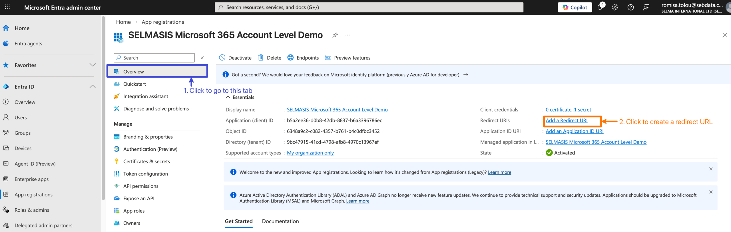731x232 pixels.
Task: Collapse the Essentials section
Action: pos(228,97)
